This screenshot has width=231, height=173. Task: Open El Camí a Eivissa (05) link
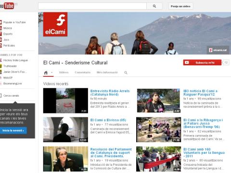108,120
